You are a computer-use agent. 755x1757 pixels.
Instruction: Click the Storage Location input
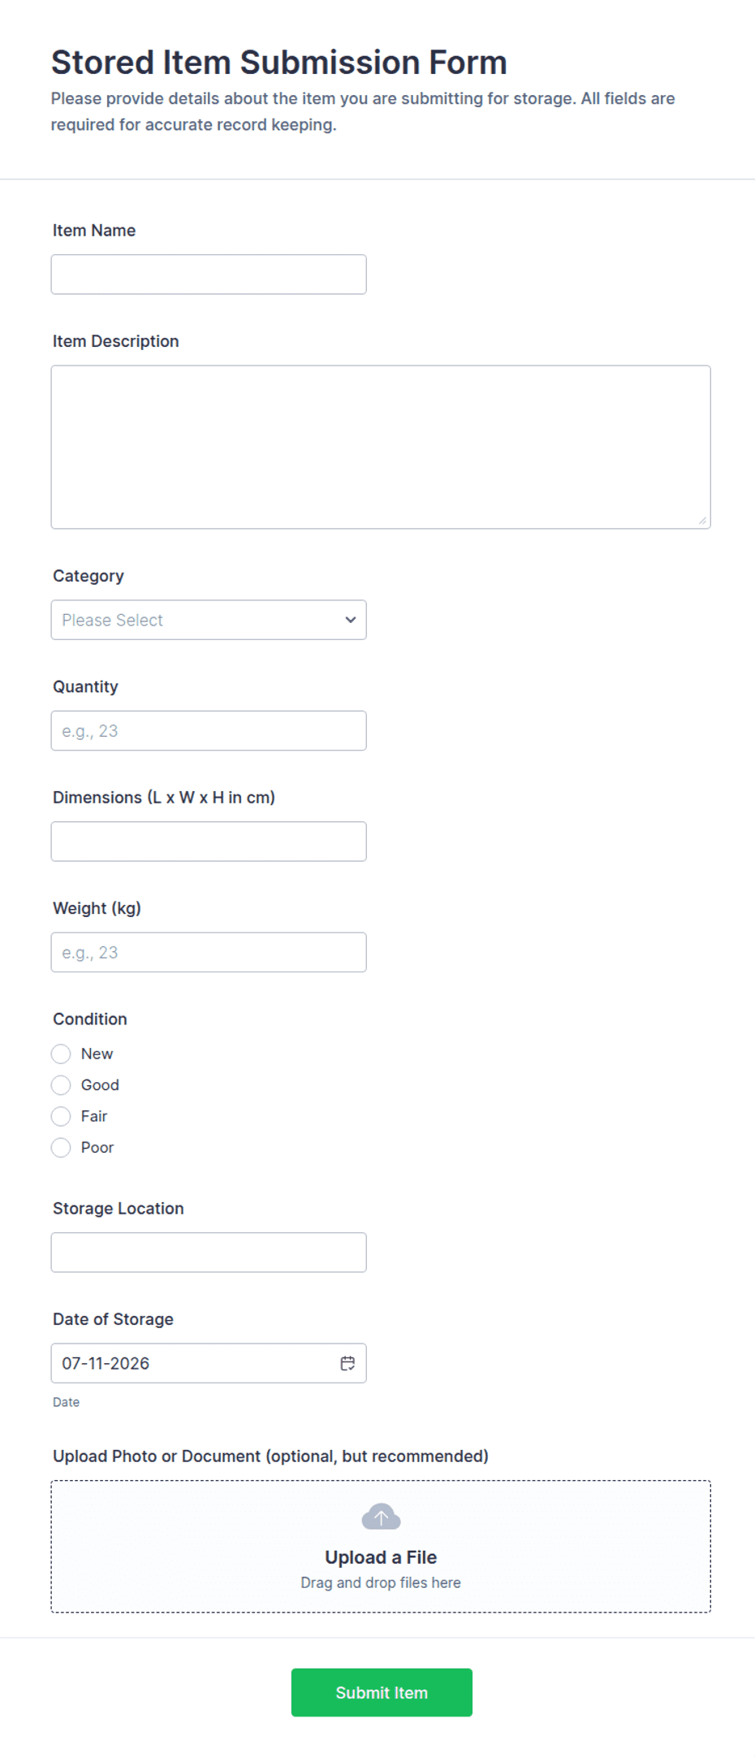pyautogui.click(x=209, y=1253)
